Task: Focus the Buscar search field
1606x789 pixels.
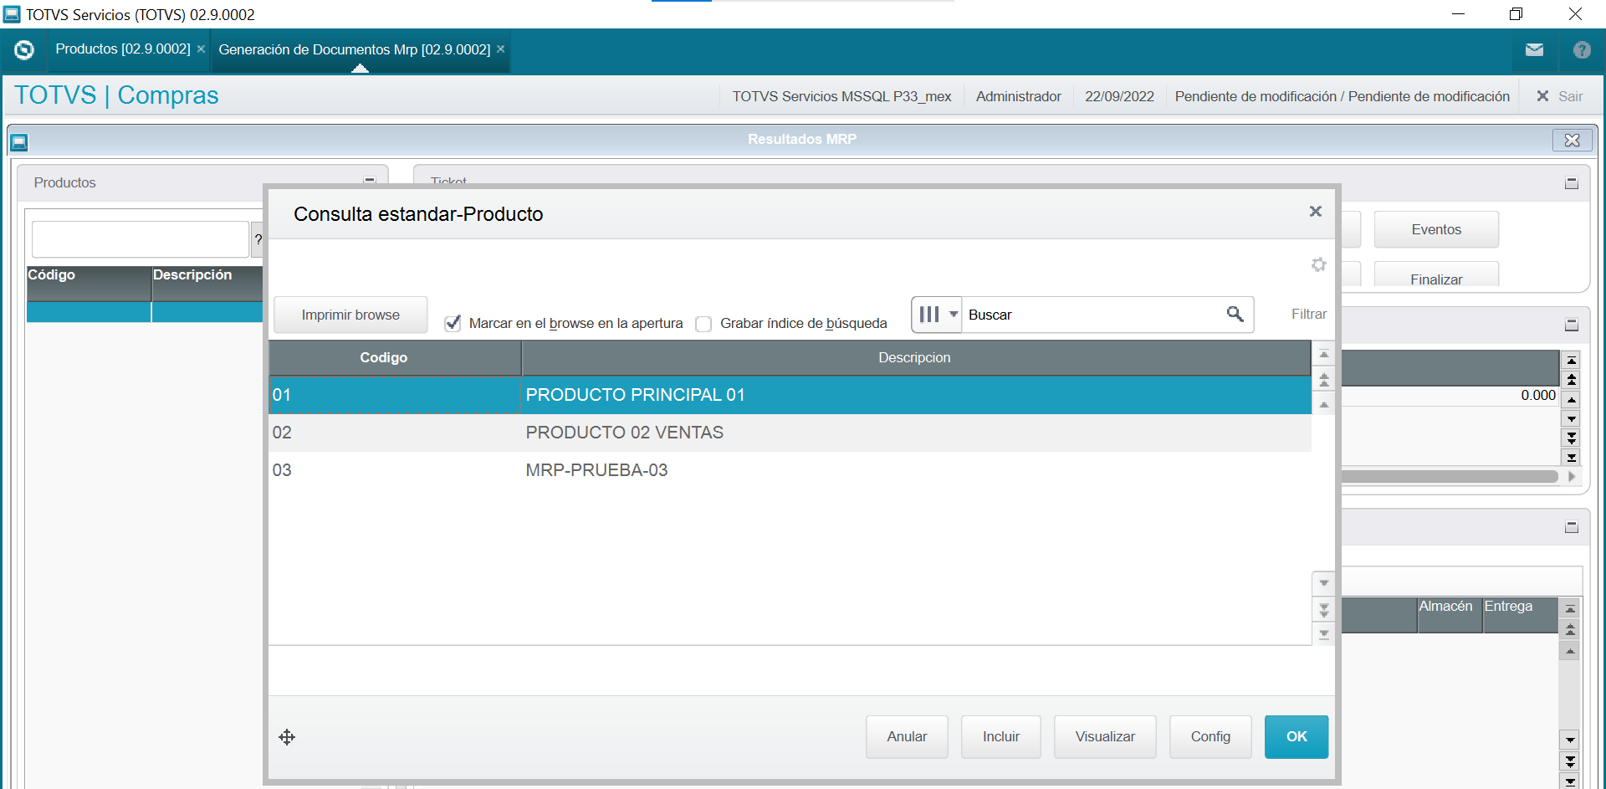Action: tap(1093, 315)
